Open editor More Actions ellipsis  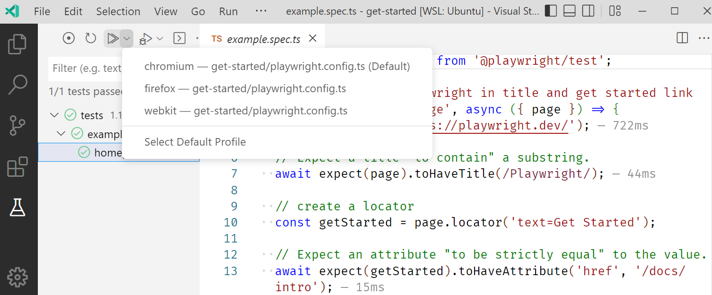703,38
